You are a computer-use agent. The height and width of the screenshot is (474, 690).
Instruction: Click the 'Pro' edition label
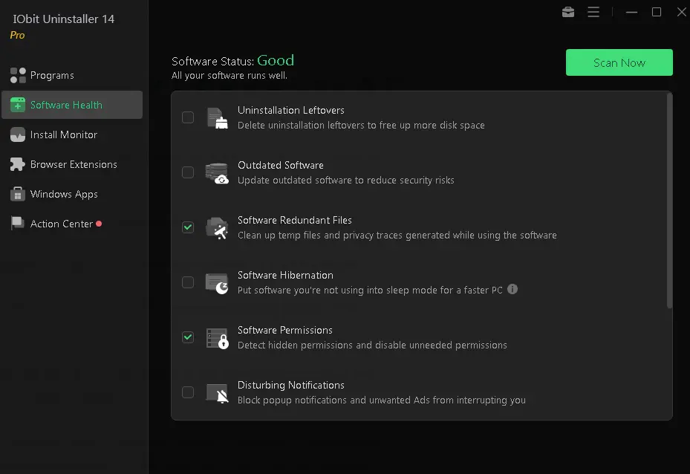[x=17, y=35]
